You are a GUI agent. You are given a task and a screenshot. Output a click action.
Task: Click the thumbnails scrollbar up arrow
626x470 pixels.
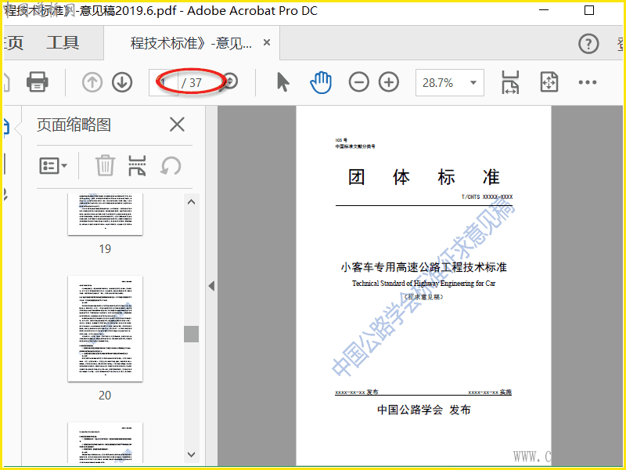pyautogui.click(x=191, y=202)
